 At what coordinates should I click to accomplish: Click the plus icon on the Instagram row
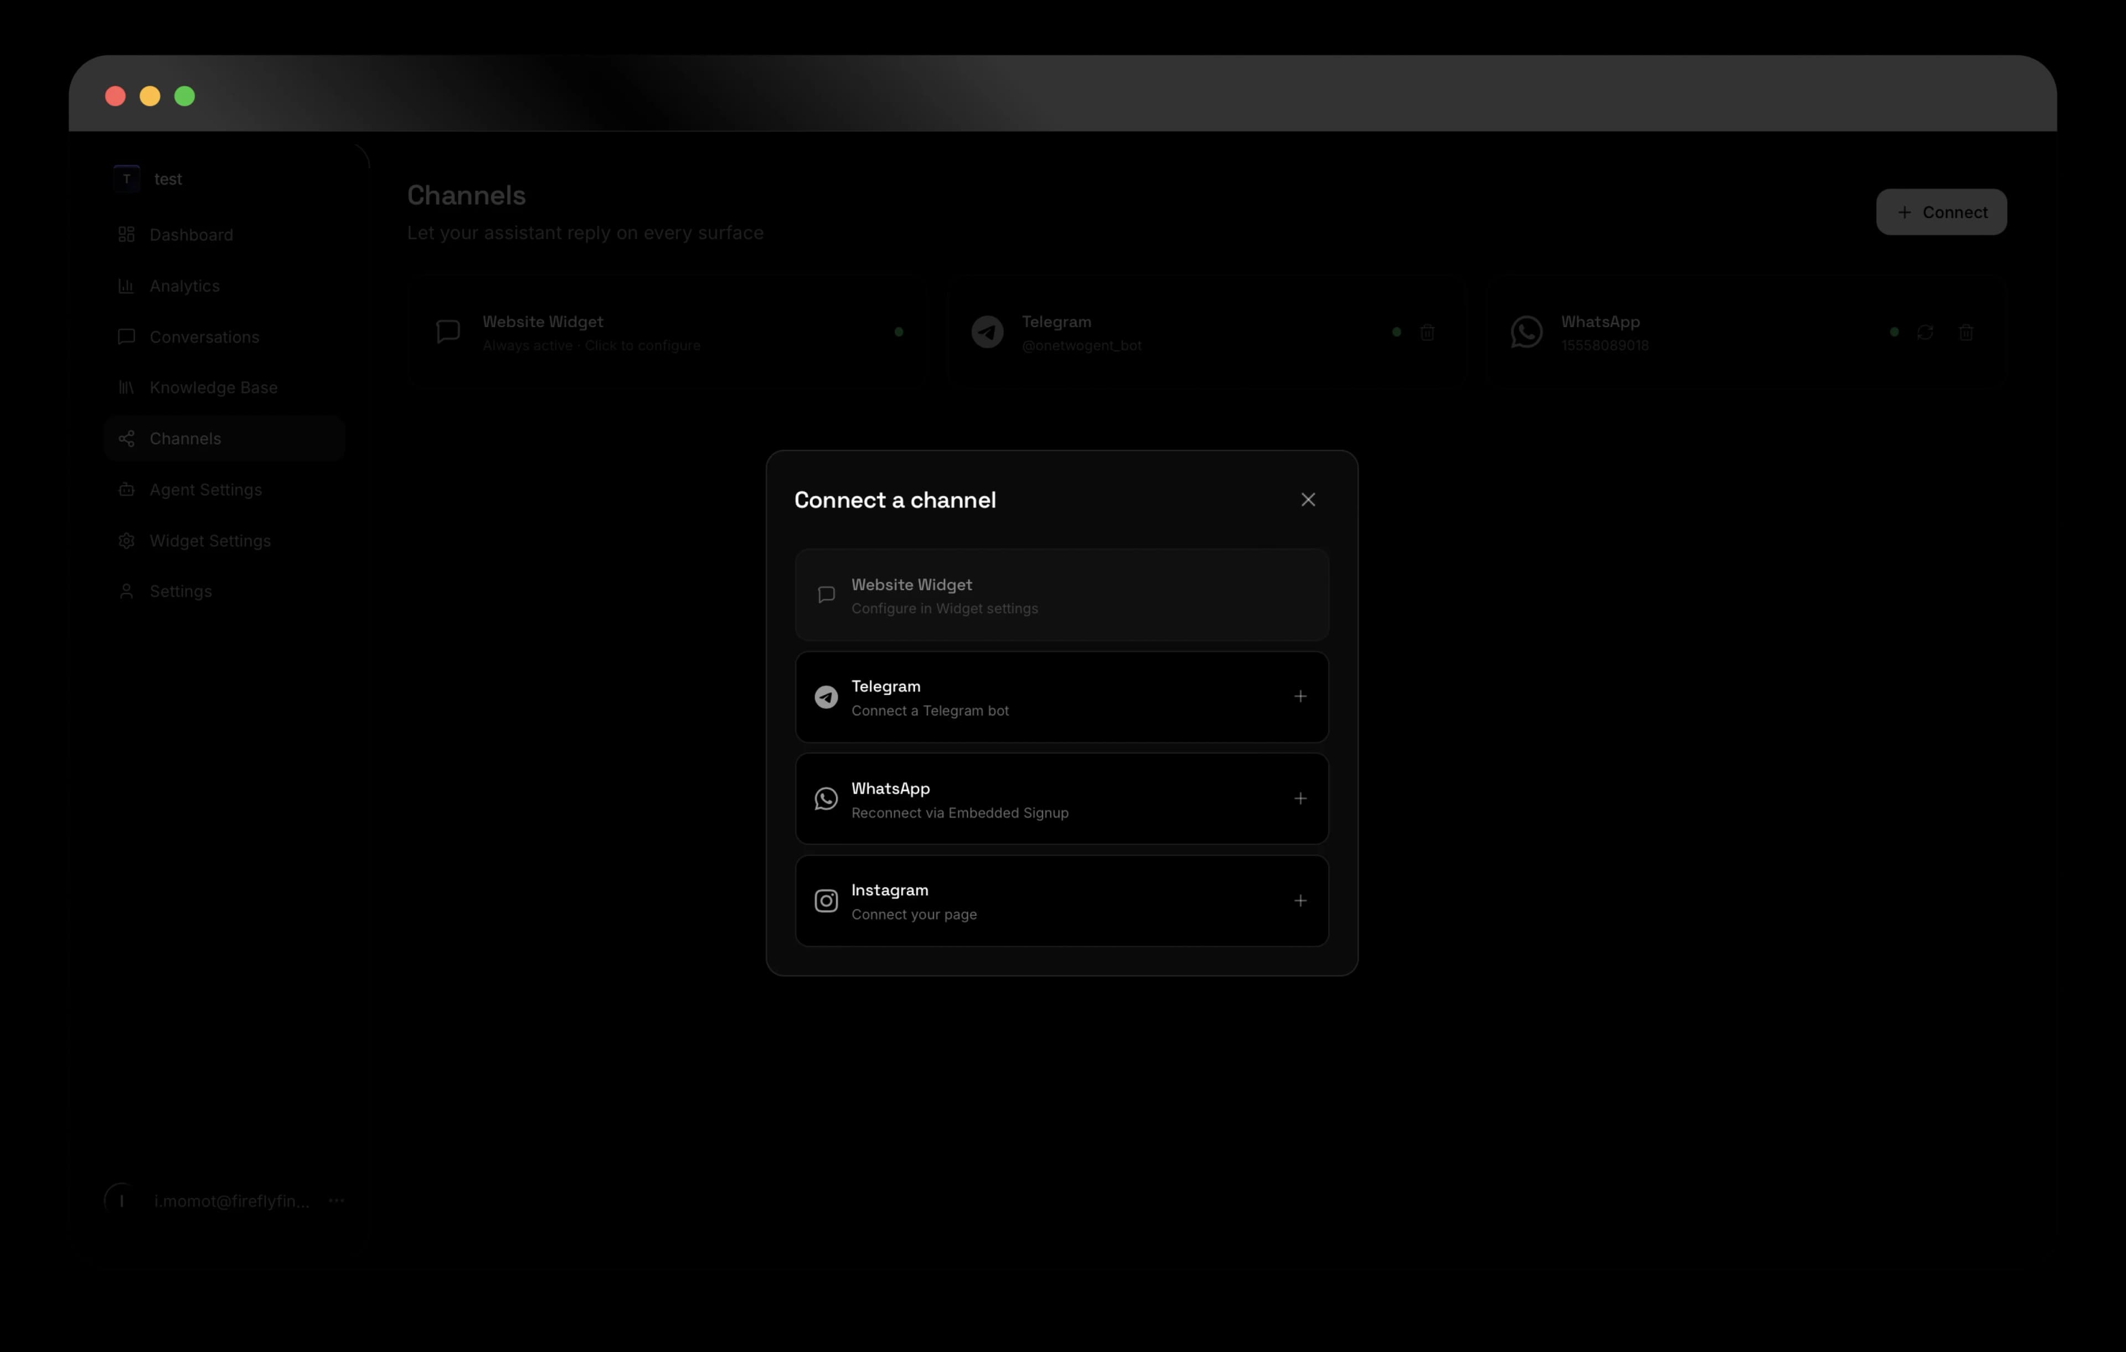[x=1299, y=900]
